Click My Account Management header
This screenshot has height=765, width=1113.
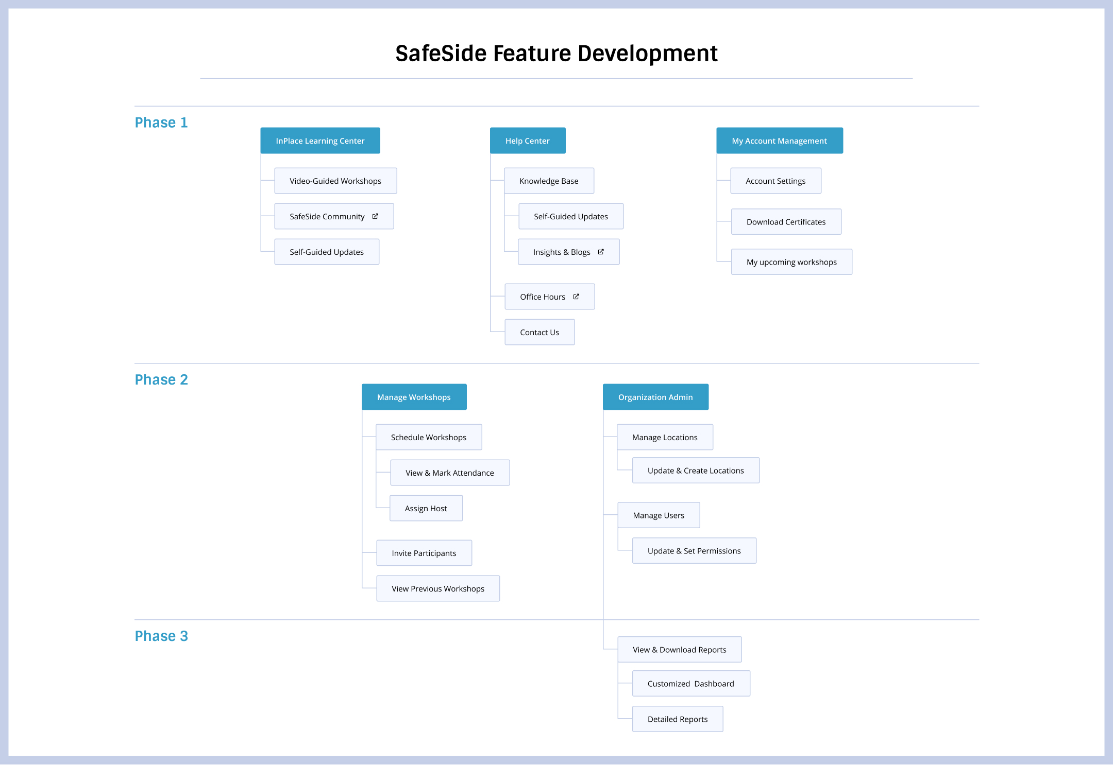[779, 141]
